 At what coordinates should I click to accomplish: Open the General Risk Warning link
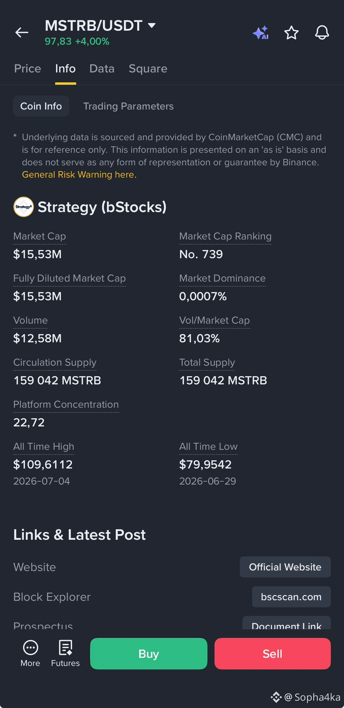(79, 175)
